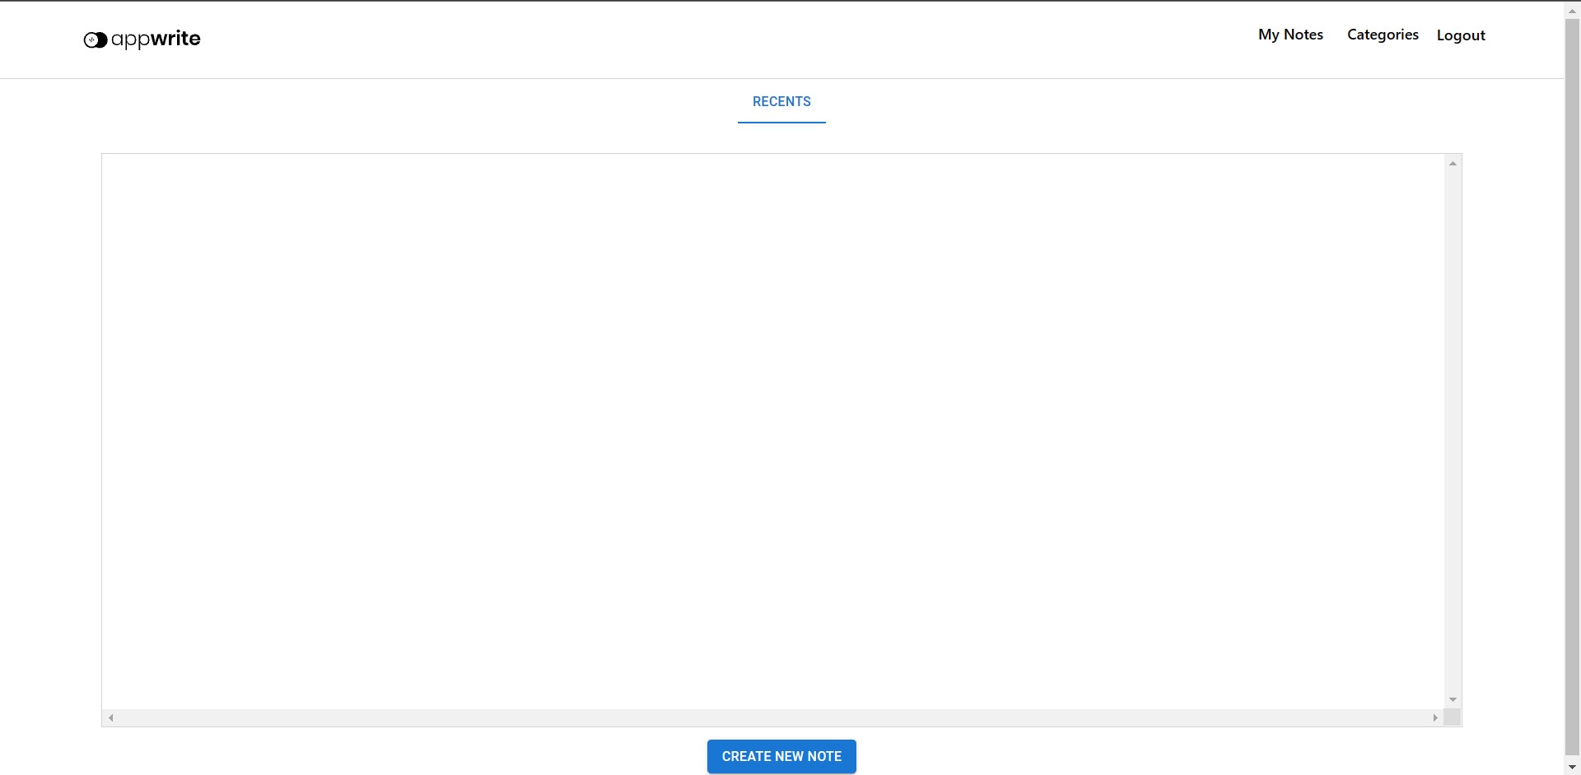
Task: Click the notes panel scroll-up arrow
Action: (x=1453, y=163)
